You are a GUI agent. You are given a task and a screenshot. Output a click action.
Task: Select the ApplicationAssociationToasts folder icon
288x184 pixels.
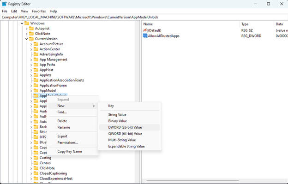click(x=36, y=80)
